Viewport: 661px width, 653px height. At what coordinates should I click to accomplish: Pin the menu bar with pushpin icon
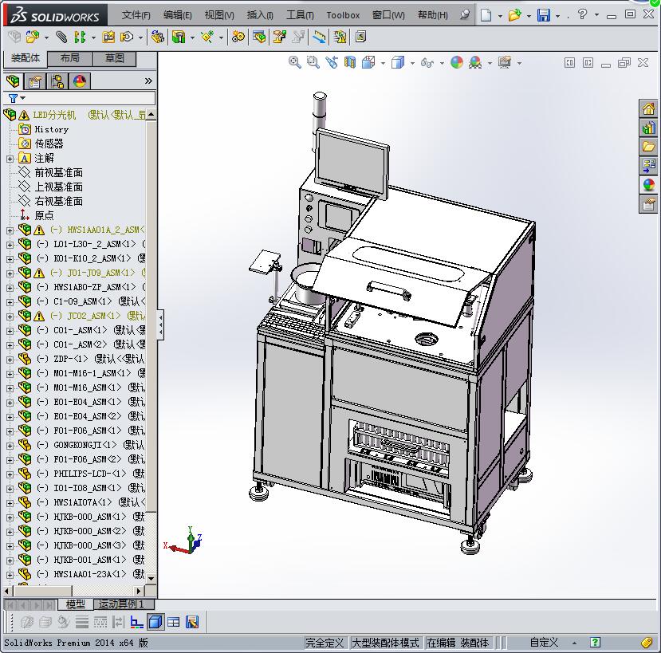pos(465,15)
